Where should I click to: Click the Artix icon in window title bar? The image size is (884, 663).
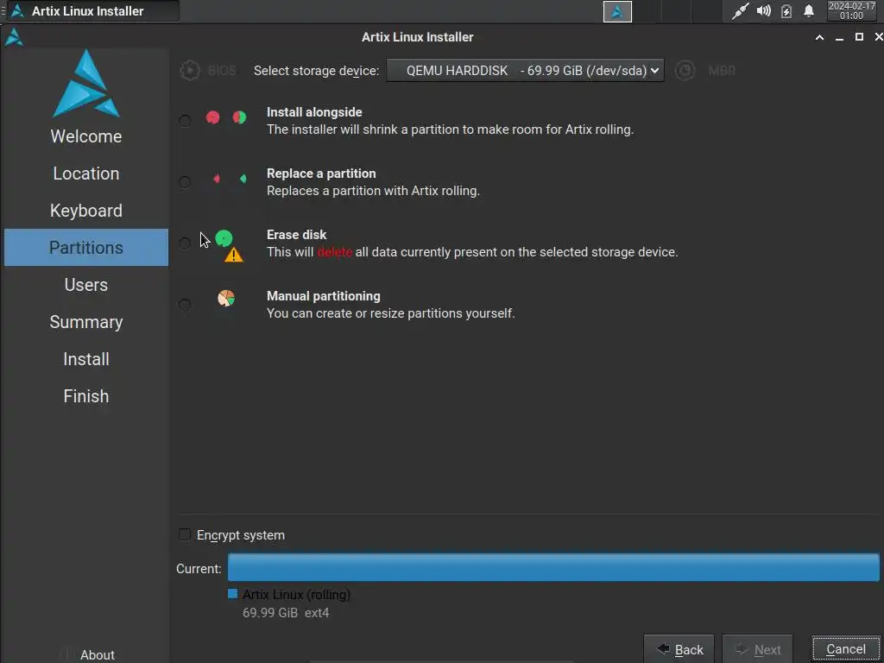click(14, 37)
